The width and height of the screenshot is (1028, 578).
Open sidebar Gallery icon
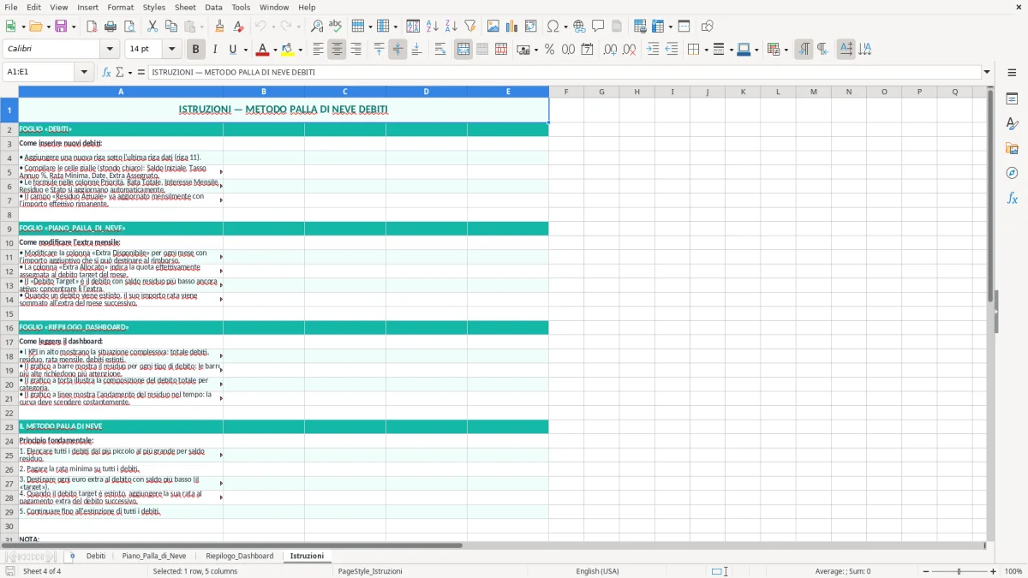point(1012,148)
